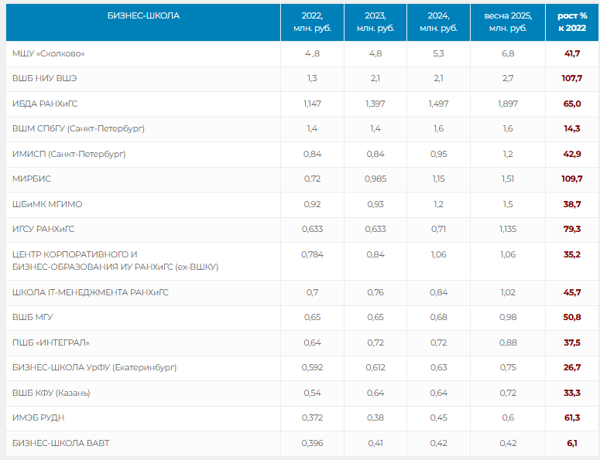Click ИГСУ РАНХиГС growth value 79,3

(572, 229)
